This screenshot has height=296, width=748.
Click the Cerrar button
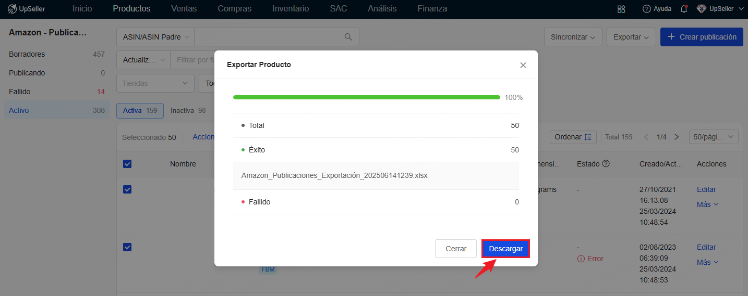point(456,249)
